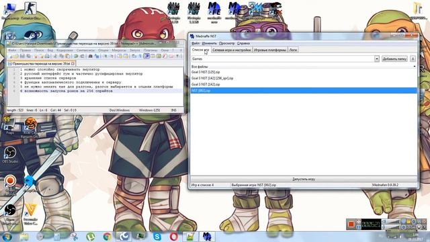Expand the Все файлы filter dropdown
This screenshot has width=430, height=242.
click(415, 67)
